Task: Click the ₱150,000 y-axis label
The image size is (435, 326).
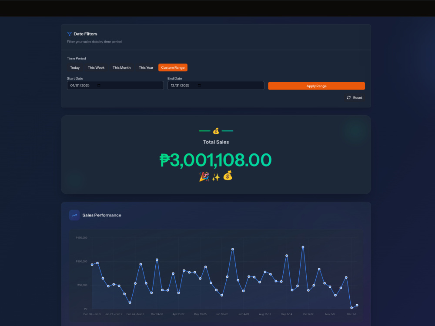Action: point(82,238)
